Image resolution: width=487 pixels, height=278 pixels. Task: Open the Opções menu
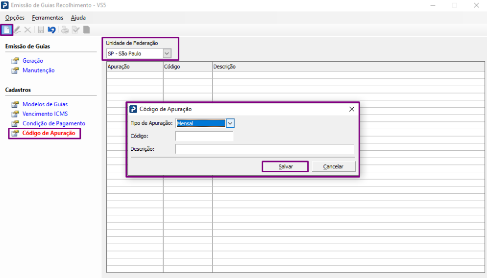point(15,18)
